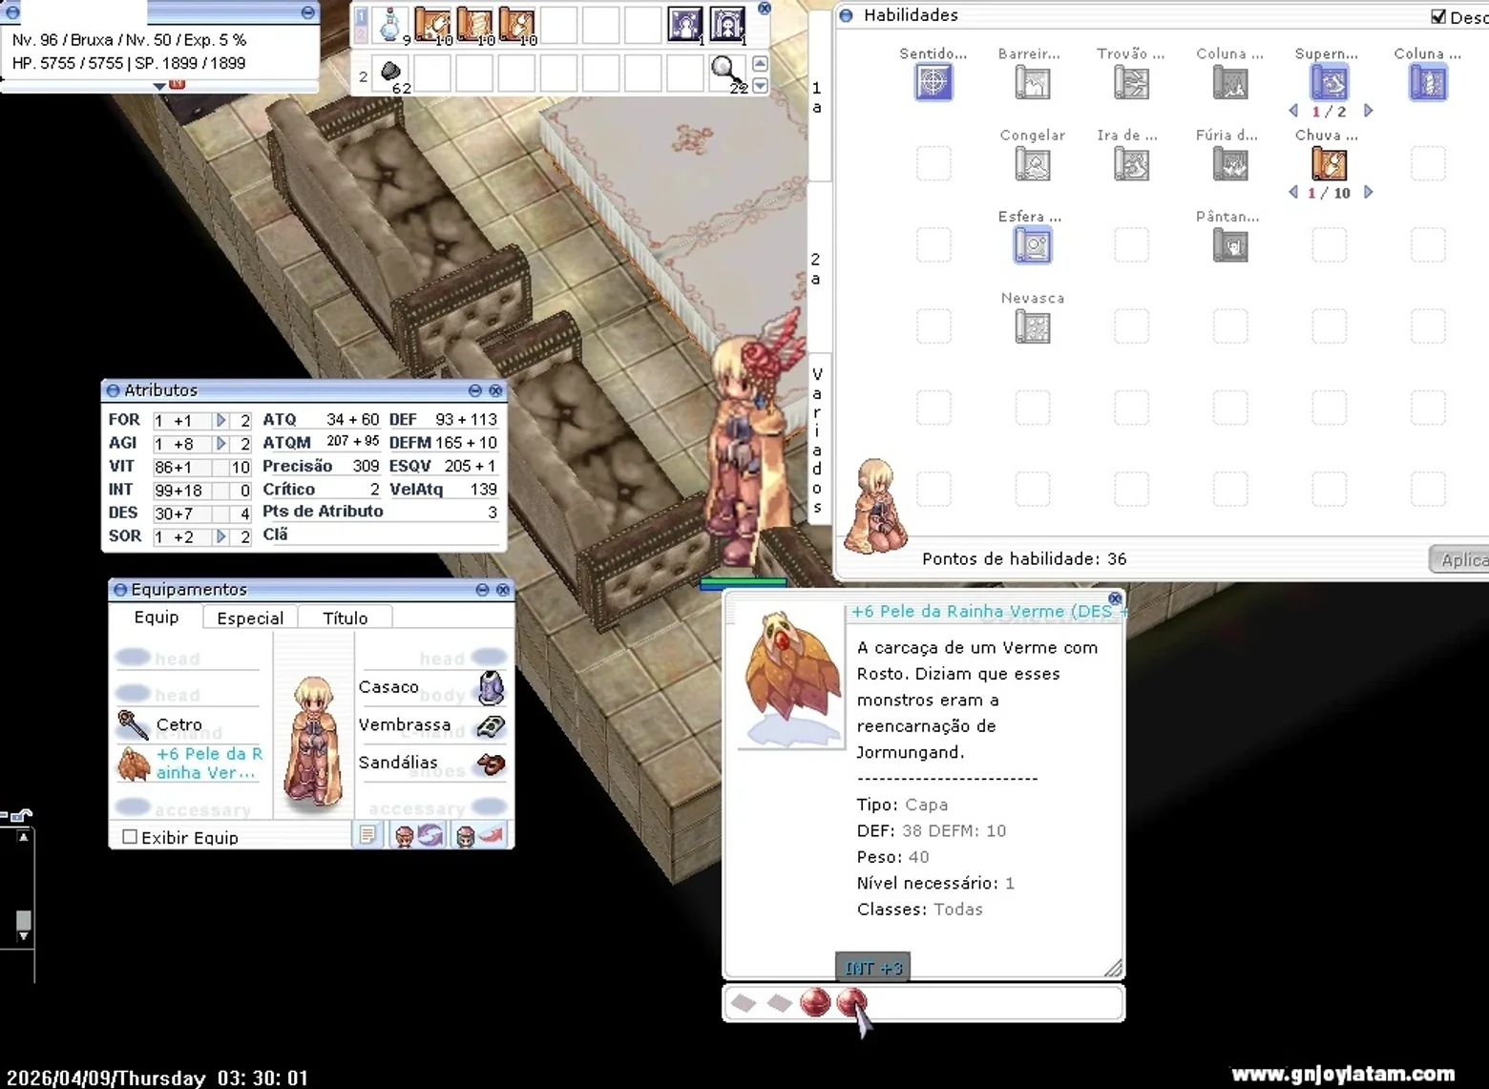
Task: Open the equipment notes page icon
Action: pos(367,836)
